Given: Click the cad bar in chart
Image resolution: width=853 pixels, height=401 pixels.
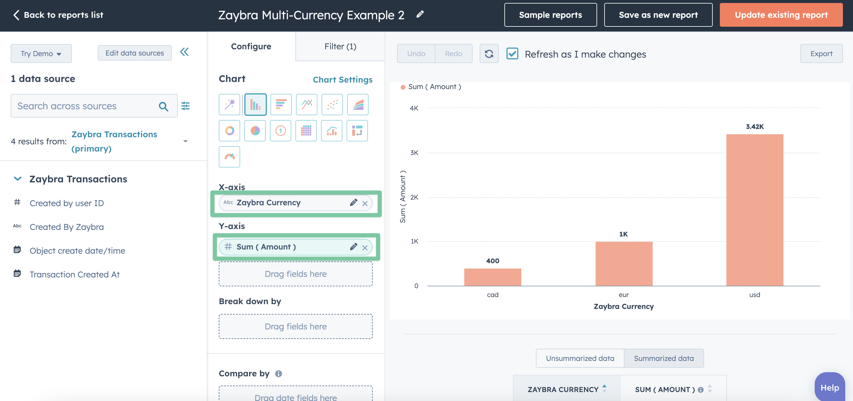Looking at the screenshot, I should 492,277.
